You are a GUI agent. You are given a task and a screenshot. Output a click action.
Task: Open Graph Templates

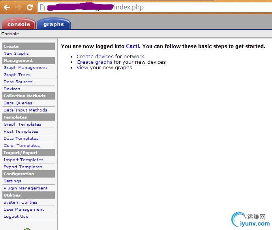coord(23,124)
